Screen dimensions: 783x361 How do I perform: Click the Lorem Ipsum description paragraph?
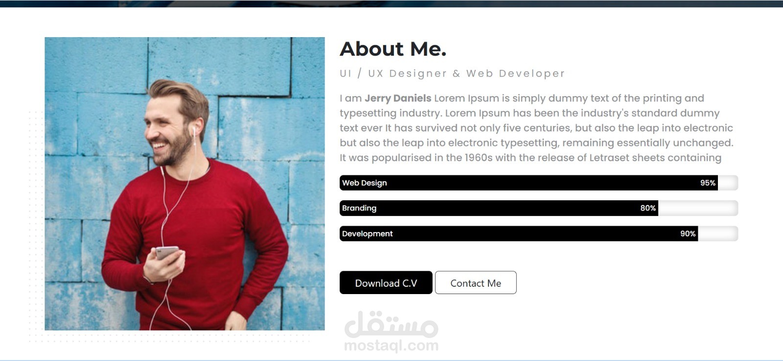[x=536, y=128]
